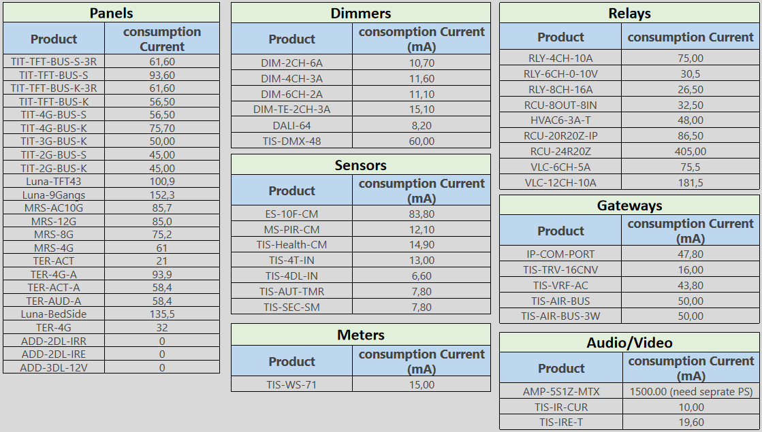Click the Panels table title
This screenshot has height=432, width=762.
pyautogui.click(x=111, y=13)
